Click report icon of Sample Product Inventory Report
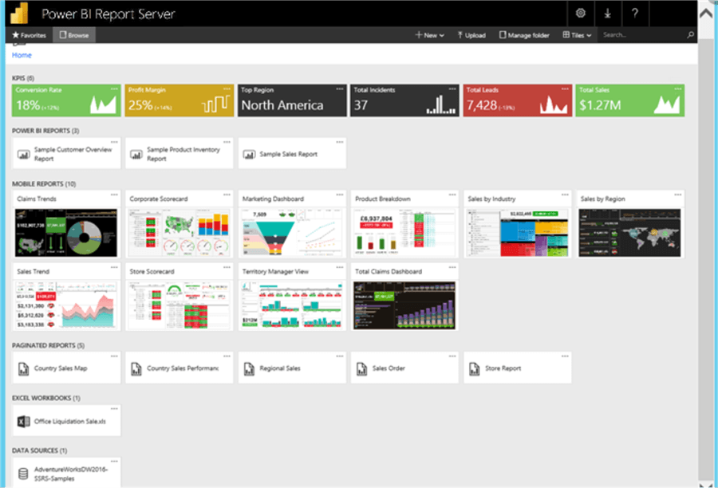Screen dimensions: 718x488 [136, 154]
